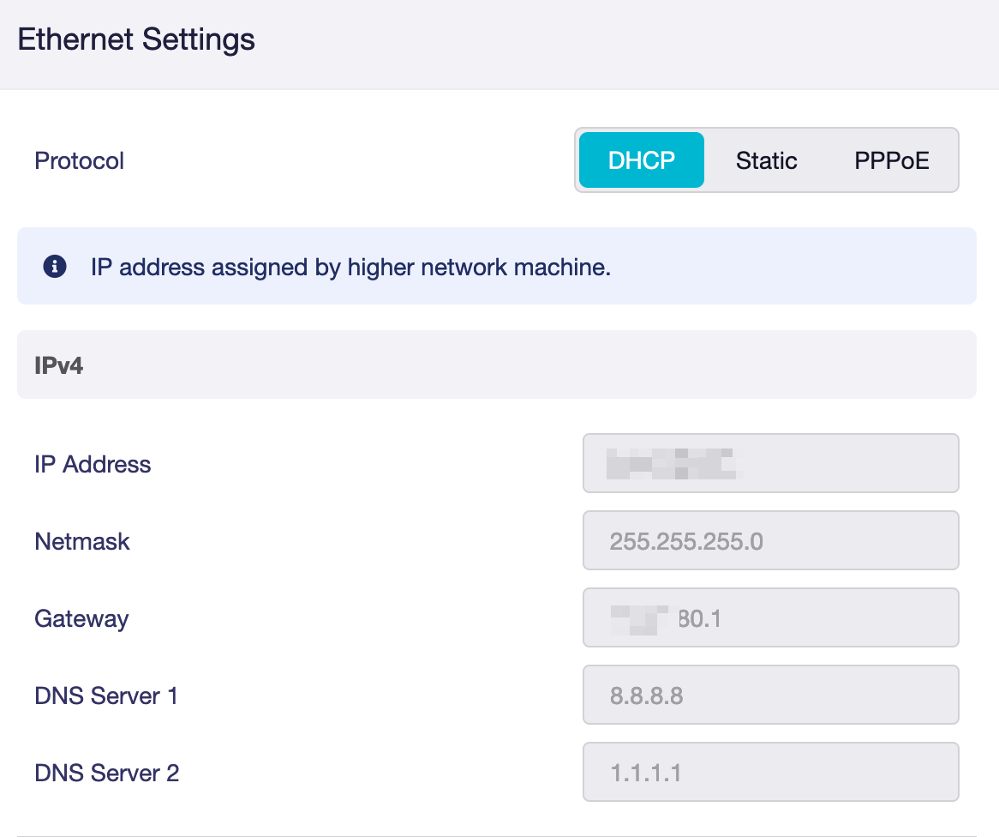Click the Protocol label
This screenshot has width=999, height=837.
click(79, 160)
